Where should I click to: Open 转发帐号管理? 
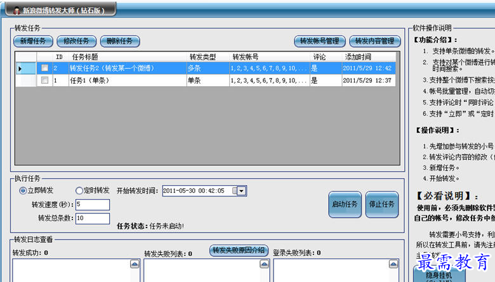click(319, 41)
